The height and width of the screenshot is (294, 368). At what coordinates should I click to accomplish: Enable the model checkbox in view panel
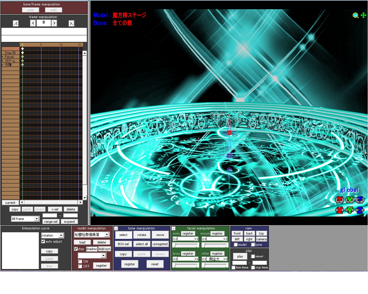236,245
